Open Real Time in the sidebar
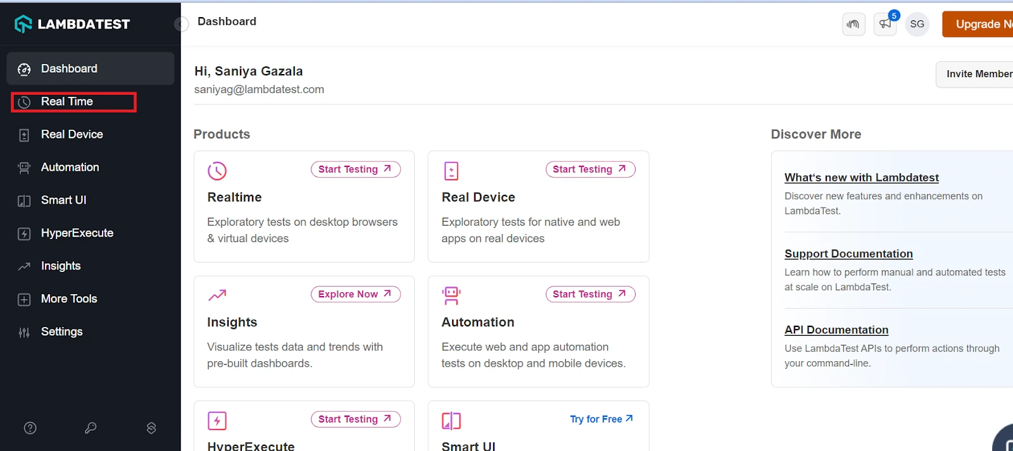1013x451 pixels. 67,102
